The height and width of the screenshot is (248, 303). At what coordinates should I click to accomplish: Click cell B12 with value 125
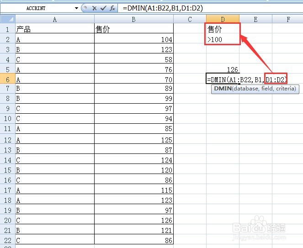point(134,139)
